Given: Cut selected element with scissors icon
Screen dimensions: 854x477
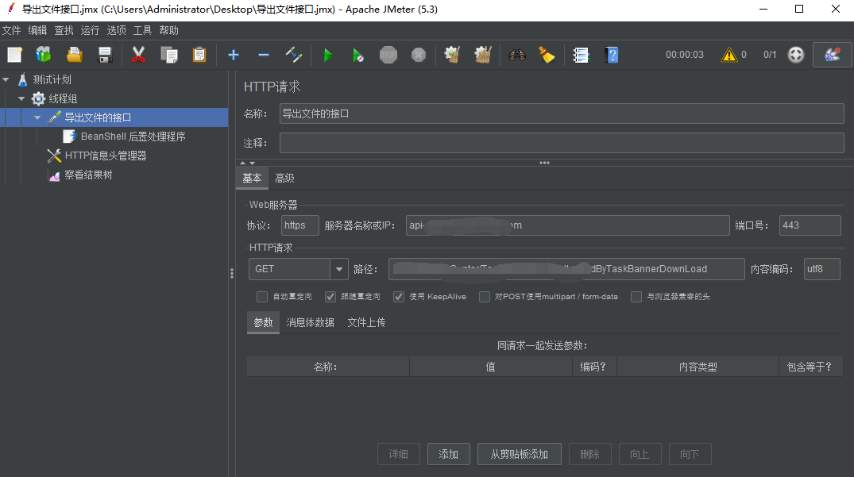Looking at the screenshot, I should click(138, 55).
